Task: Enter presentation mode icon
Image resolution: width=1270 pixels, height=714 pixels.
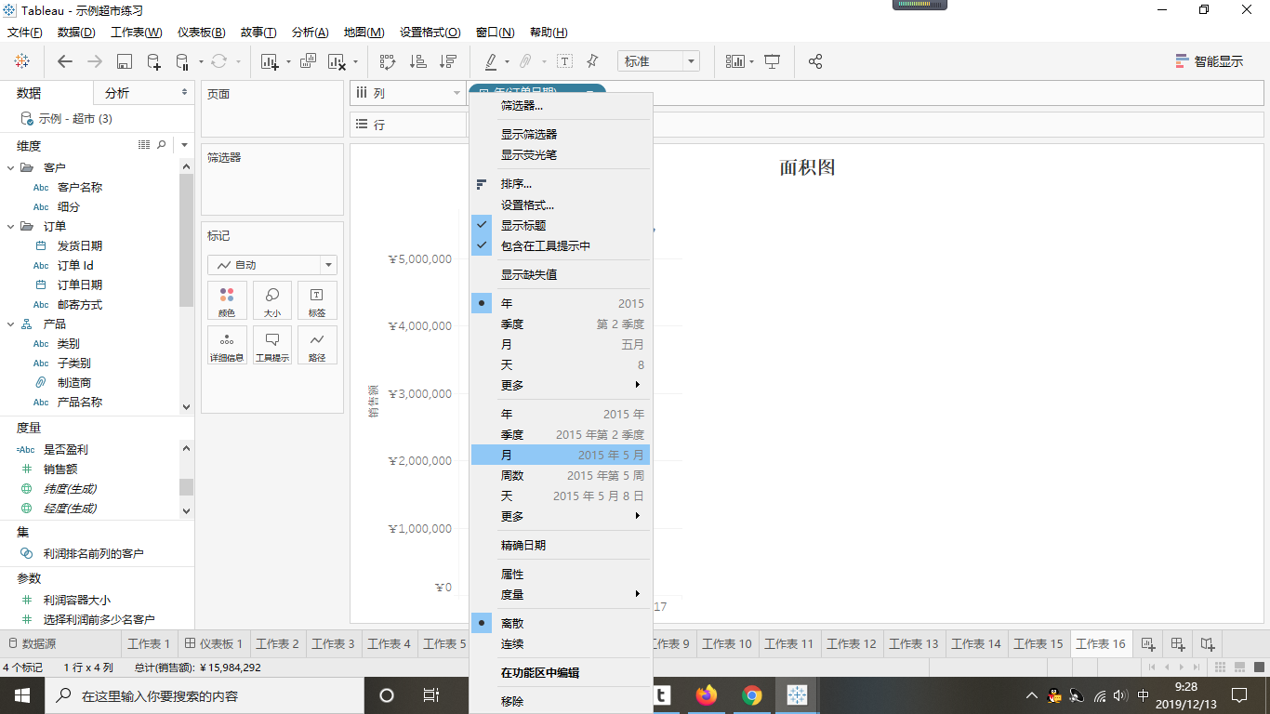Action: click(x=772, y=61)
